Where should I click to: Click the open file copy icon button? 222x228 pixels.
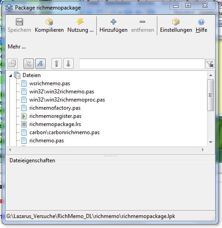point(13,63)
